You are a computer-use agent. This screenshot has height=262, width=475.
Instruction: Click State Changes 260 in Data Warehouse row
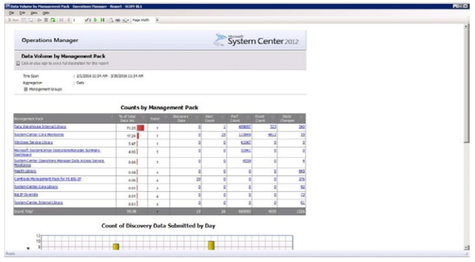pyautogui.click(x=302, y=127)
